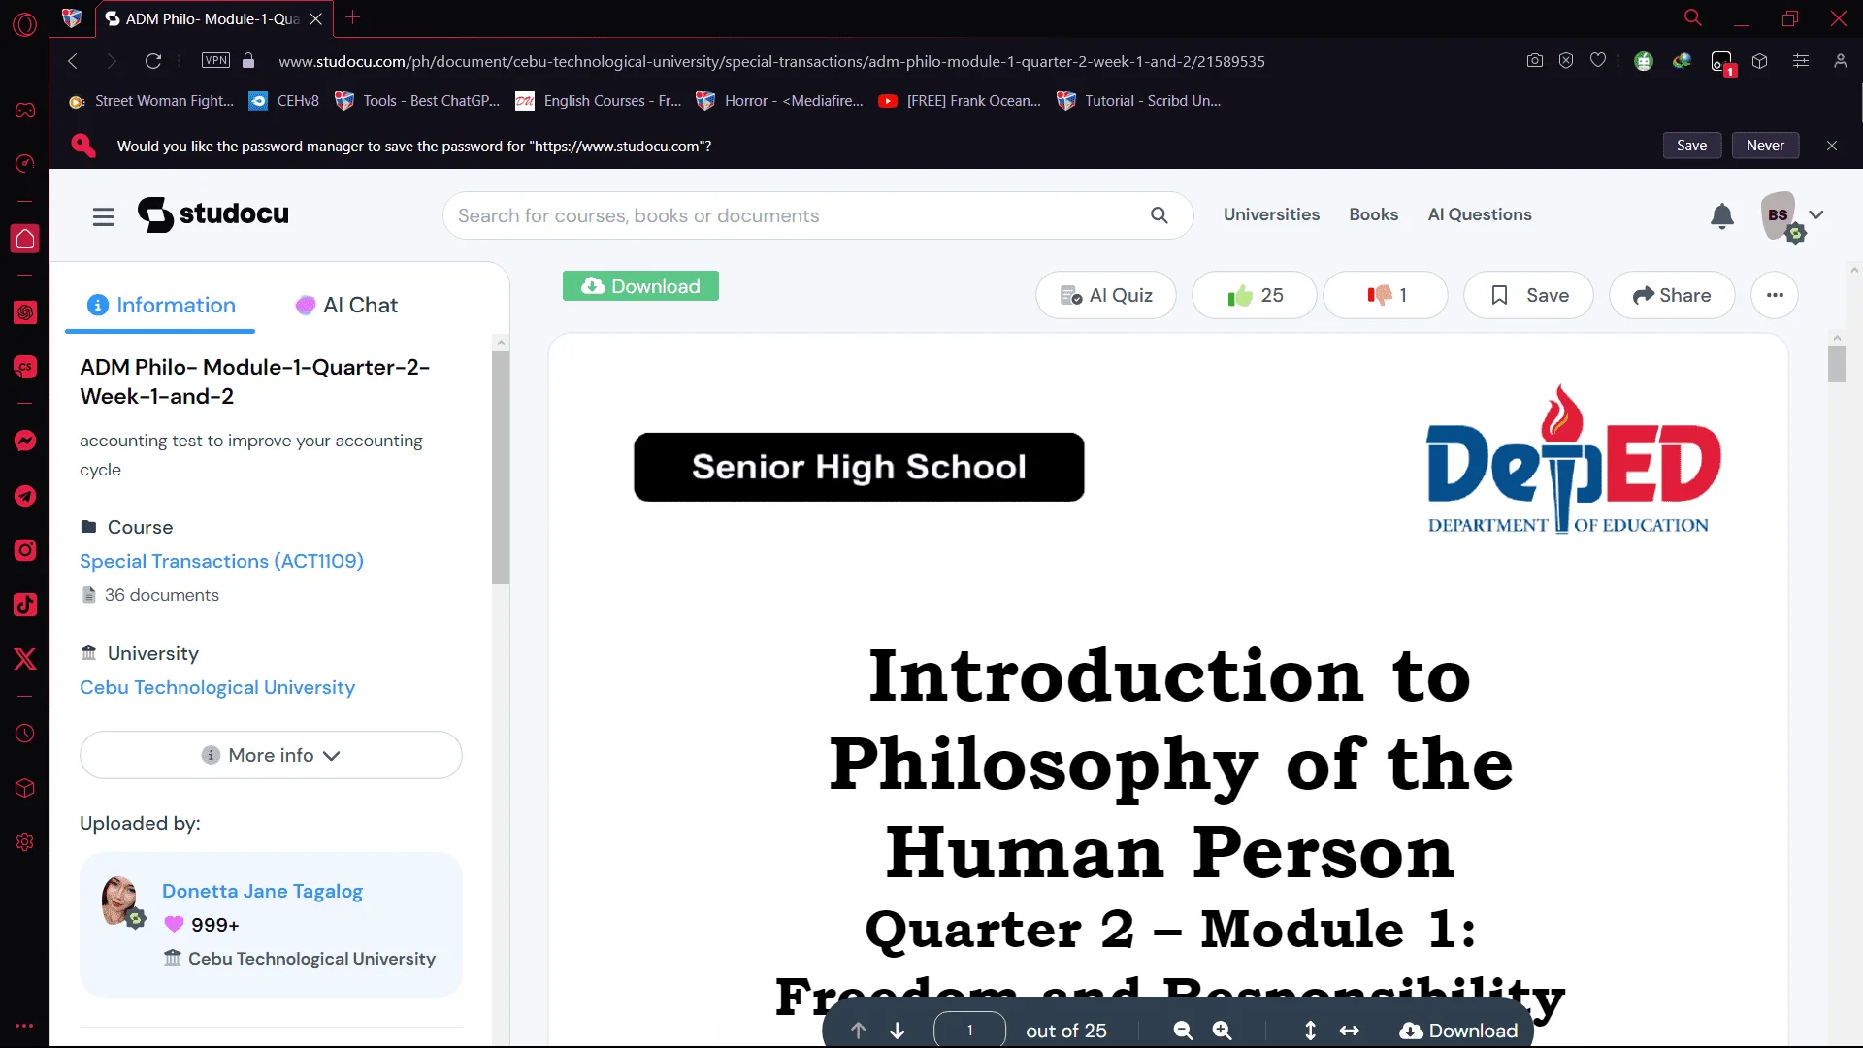Expand the profile dropdown chevron

[x=1816, y=214]
